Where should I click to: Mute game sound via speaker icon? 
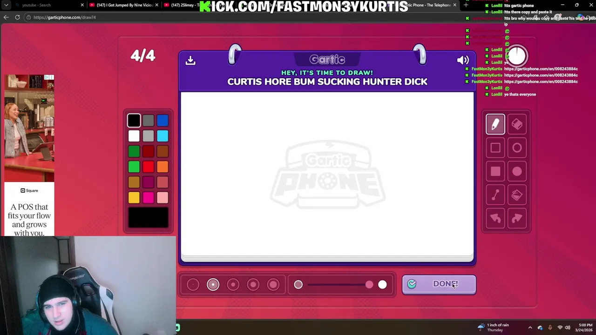pos(463,60)
